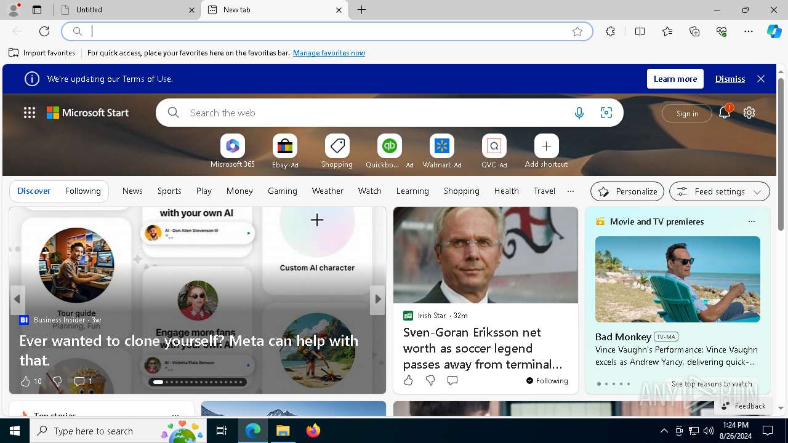Open the Weather category
The height and width of the screenshot is (443, 788).
point(328,191)
